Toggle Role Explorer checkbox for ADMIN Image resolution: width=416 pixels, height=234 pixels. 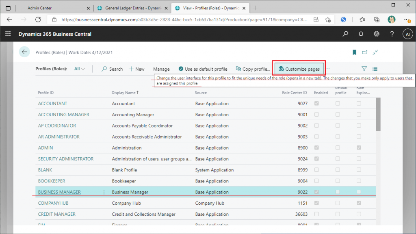click(x=359, y=147)
